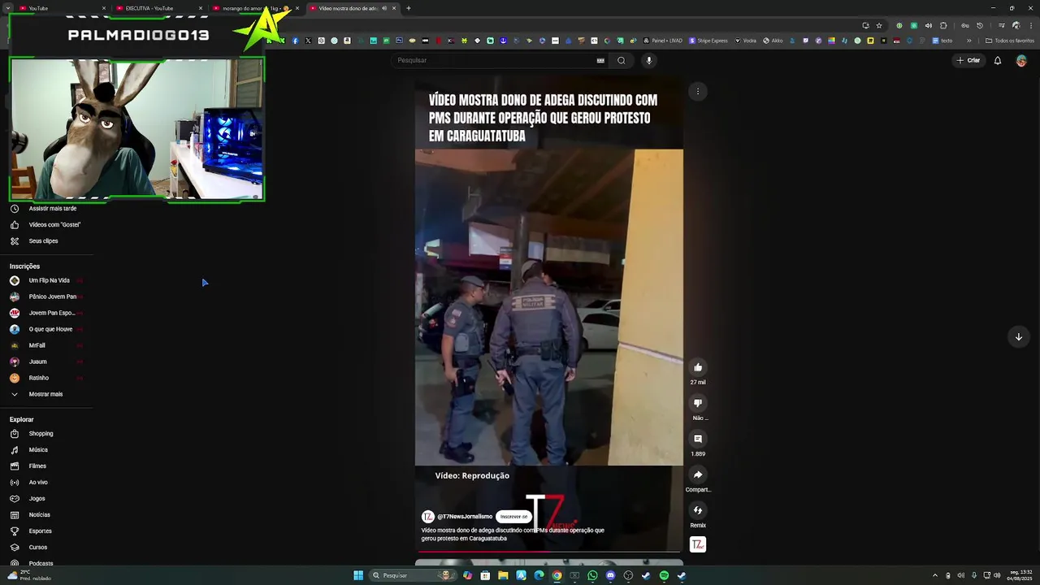
Task: Open Chrome three-dot menu
Action: pyautogui.click(x=1029, y=25)
